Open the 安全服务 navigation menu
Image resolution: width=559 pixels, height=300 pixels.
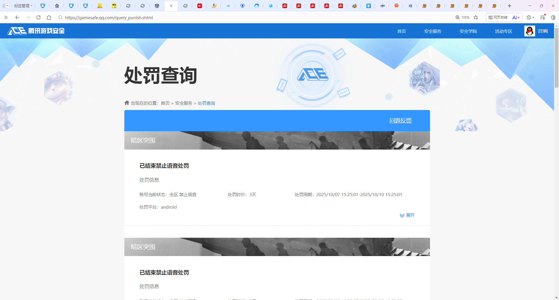[433, 31]
